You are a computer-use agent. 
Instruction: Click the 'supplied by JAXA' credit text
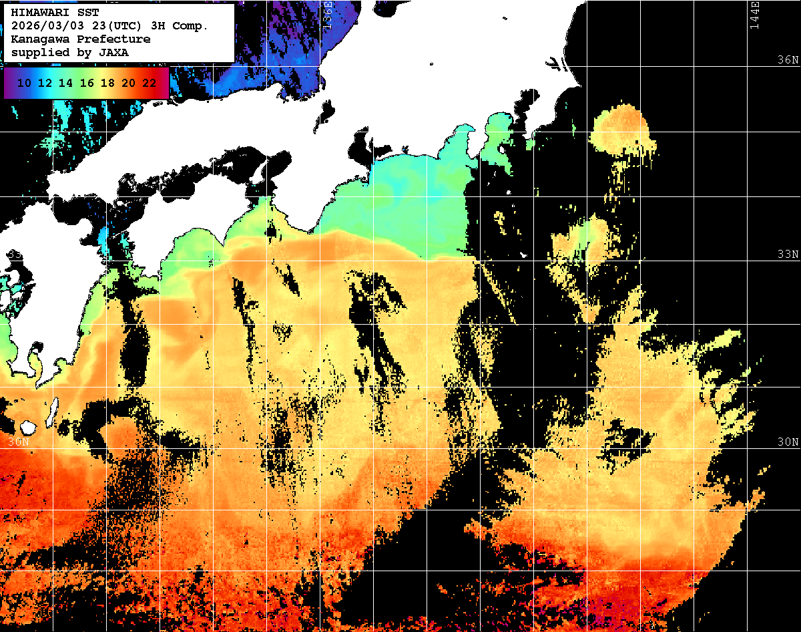point(69,52)
